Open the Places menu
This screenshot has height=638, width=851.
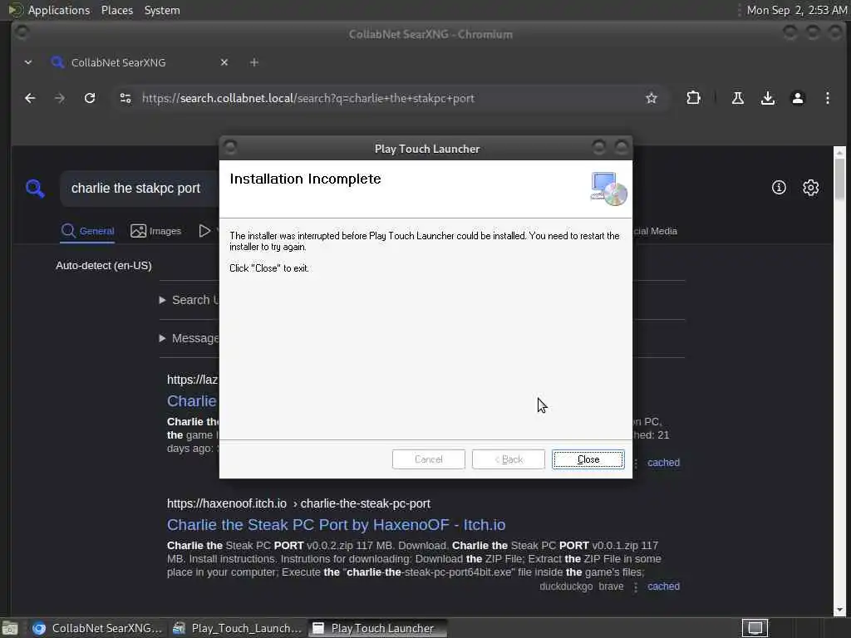point(116,10)
